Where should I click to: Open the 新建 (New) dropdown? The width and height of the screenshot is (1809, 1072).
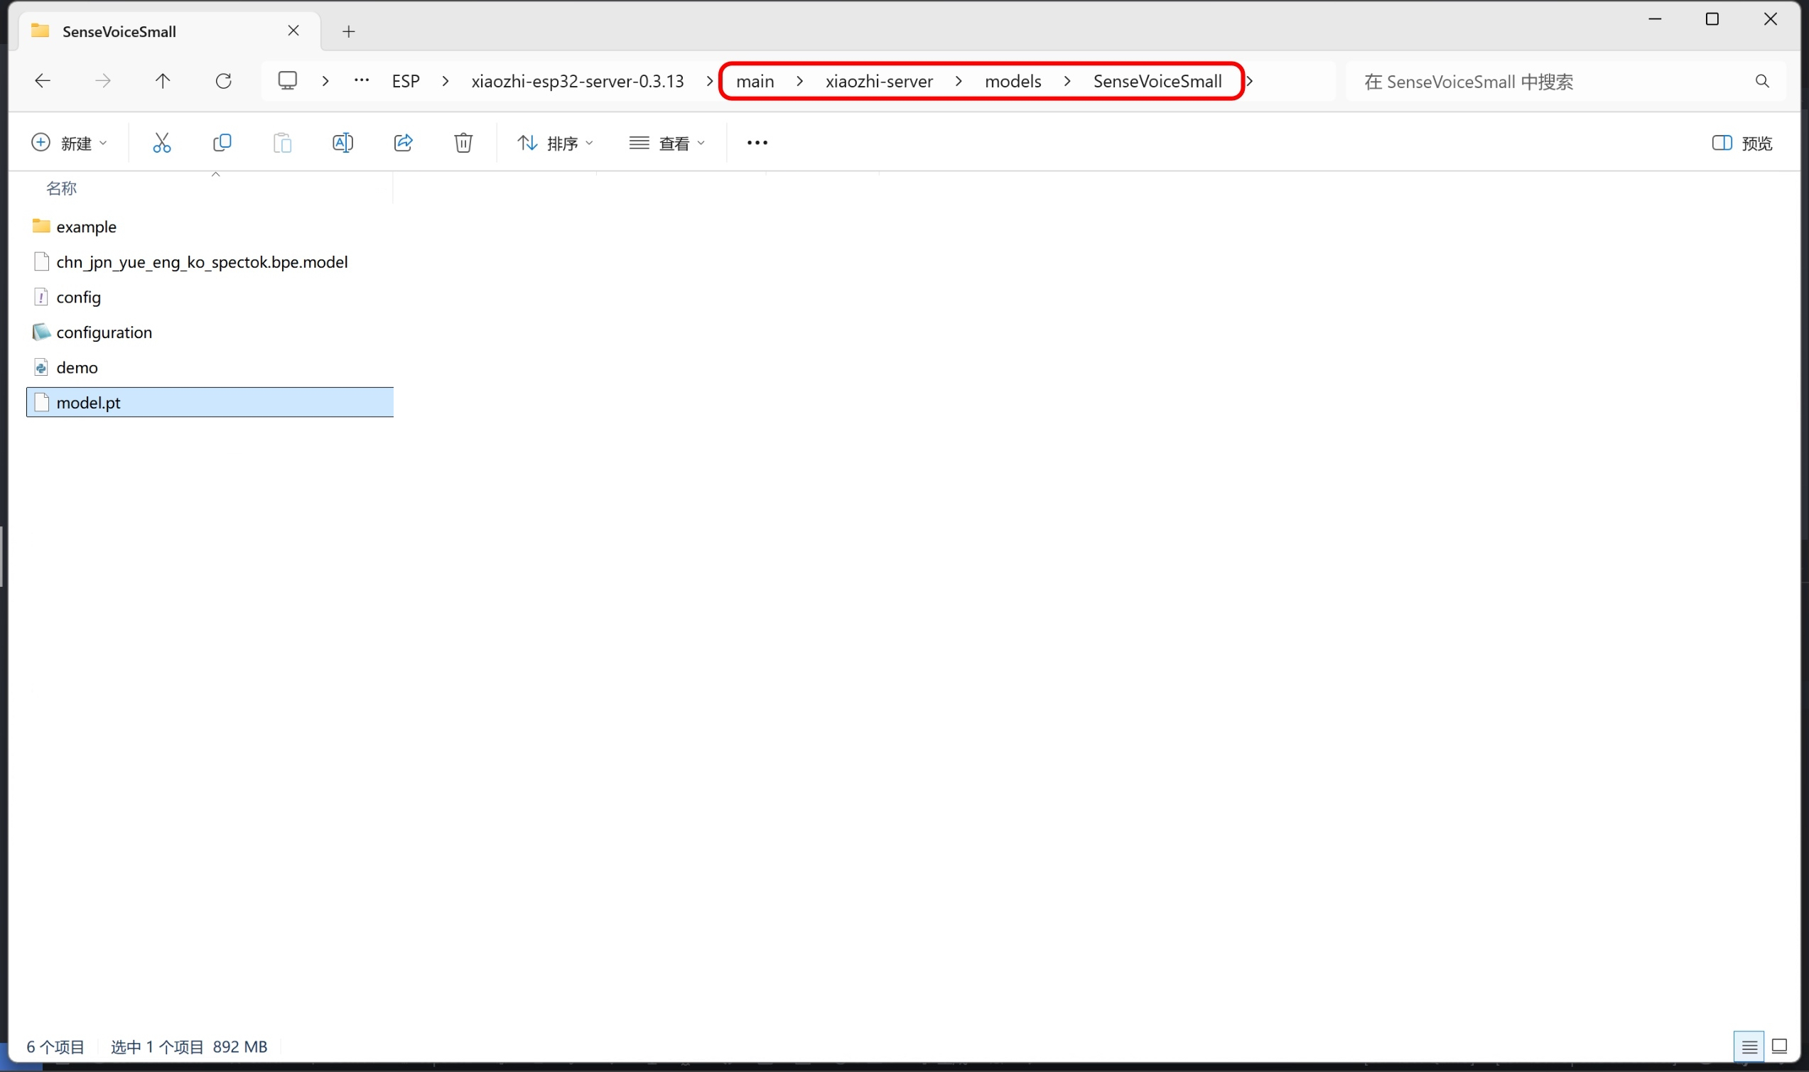tap(70, 143)
